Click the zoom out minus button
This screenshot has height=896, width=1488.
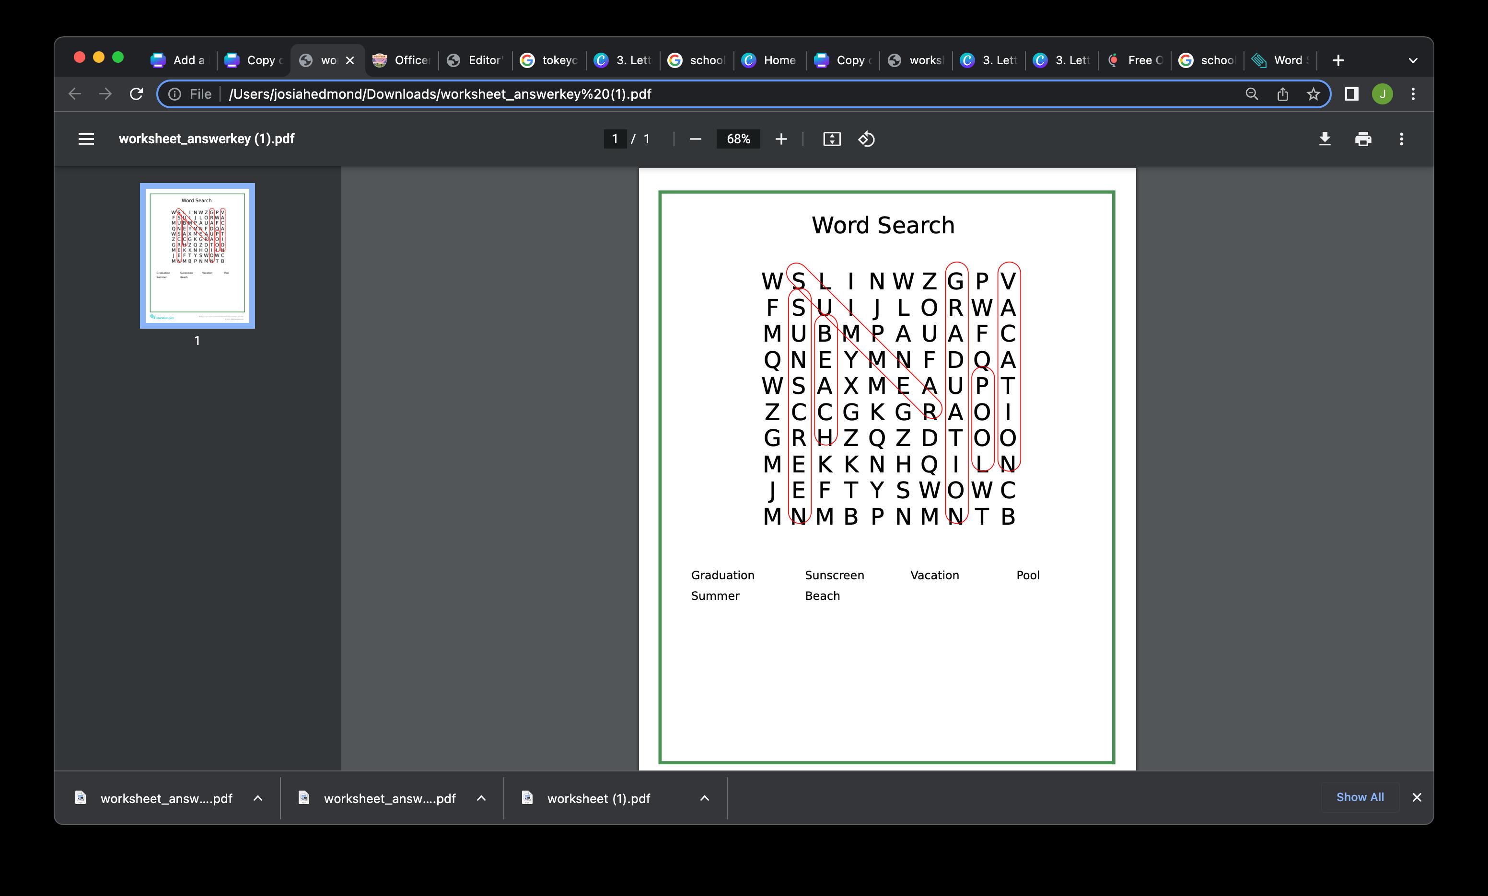tap(695, 139)
